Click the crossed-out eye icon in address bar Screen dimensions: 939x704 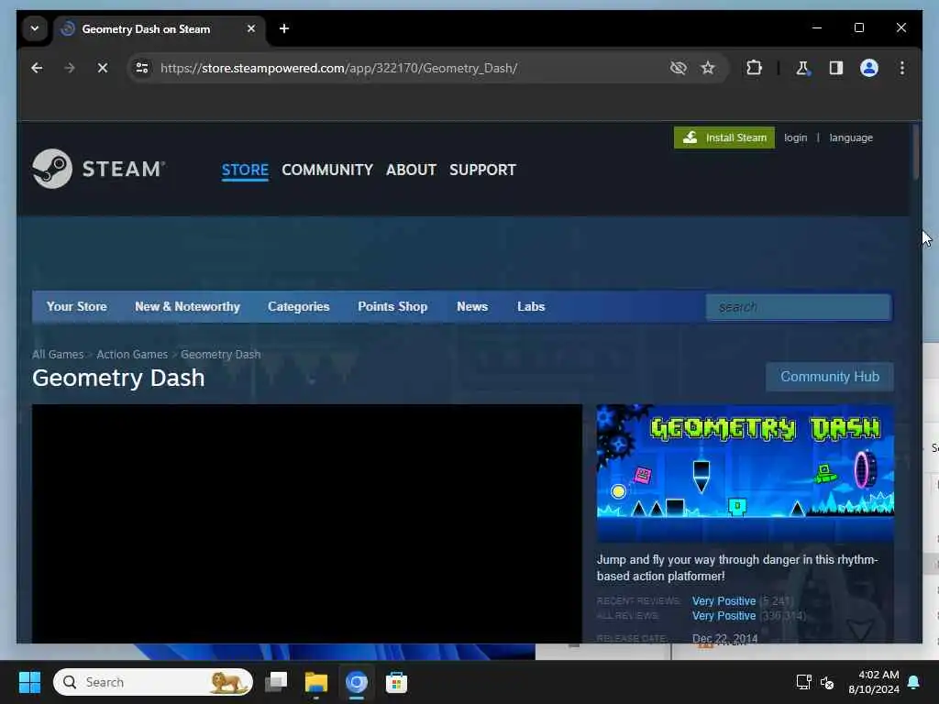pyautogui.click(x=678, y=68)
